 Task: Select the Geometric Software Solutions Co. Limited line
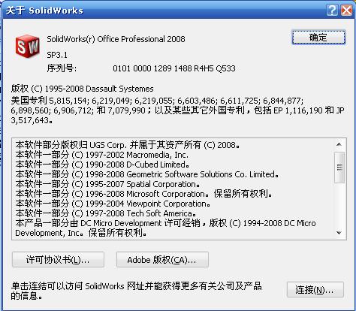[147, 174]
